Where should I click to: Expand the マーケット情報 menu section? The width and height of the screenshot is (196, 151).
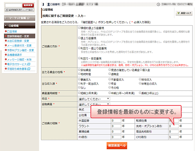coord(20,18)
